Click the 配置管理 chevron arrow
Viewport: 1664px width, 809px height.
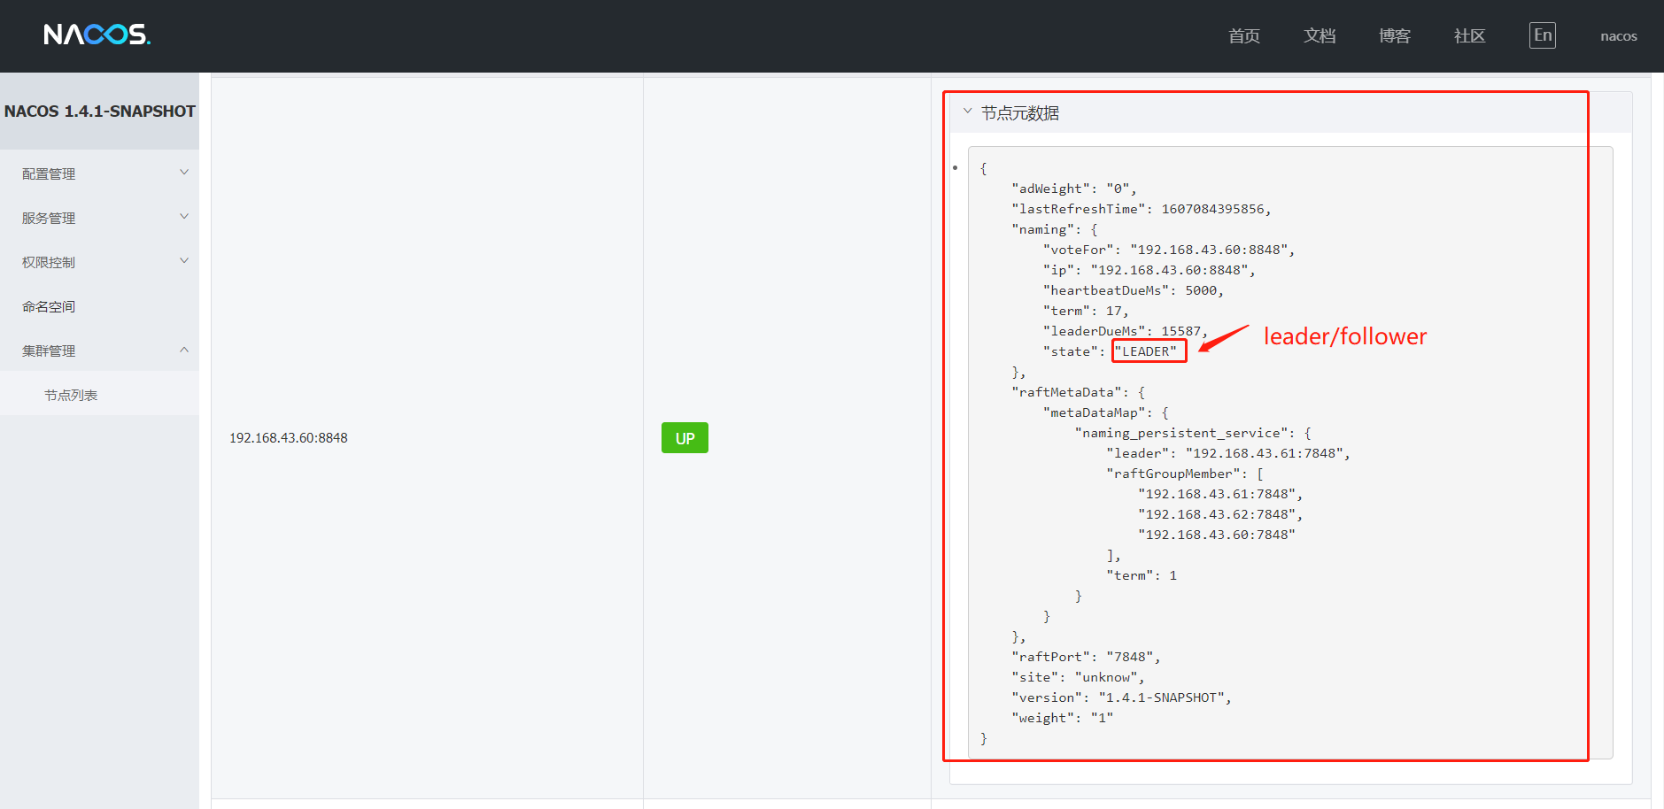pos(184,173)
